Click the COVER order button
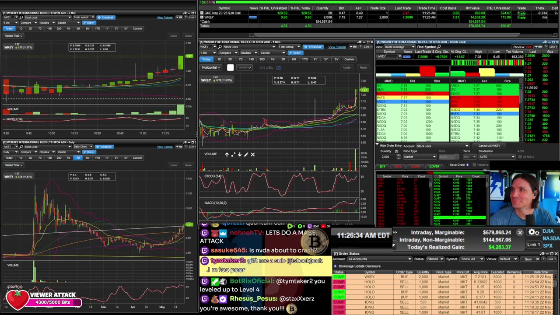 [x=434, y=166]
